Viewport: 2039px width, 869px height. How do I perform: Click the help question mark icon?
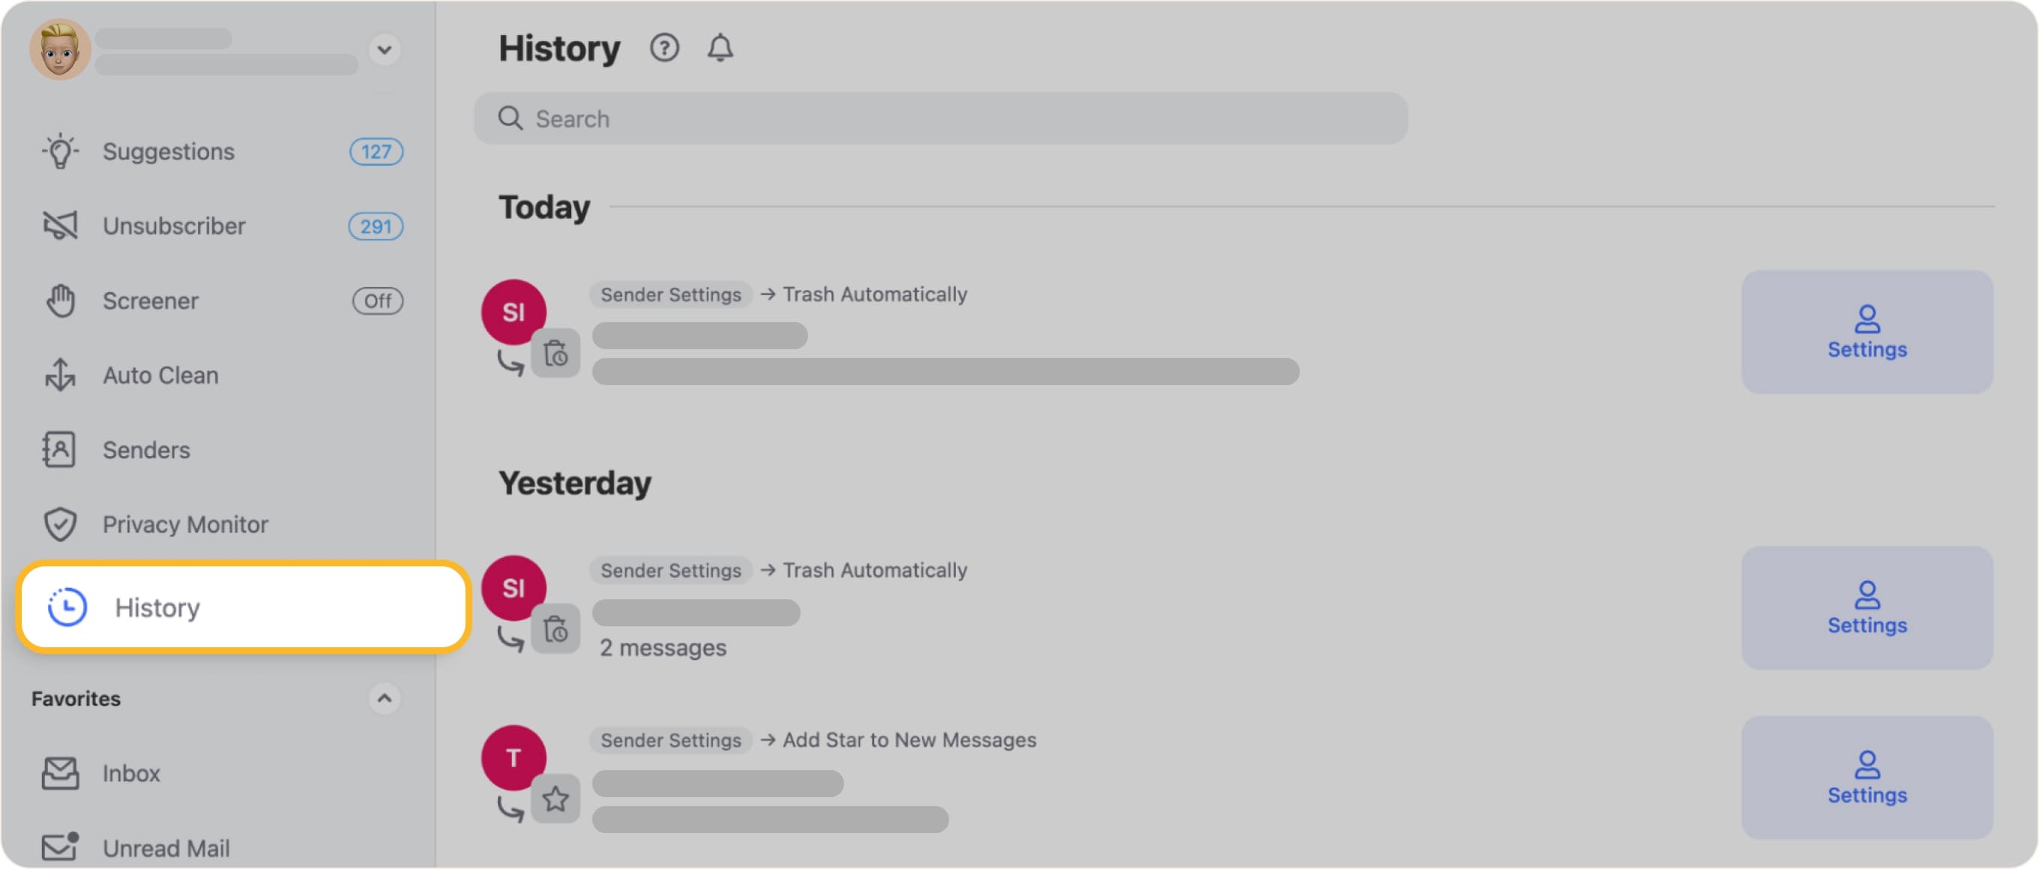664,48
